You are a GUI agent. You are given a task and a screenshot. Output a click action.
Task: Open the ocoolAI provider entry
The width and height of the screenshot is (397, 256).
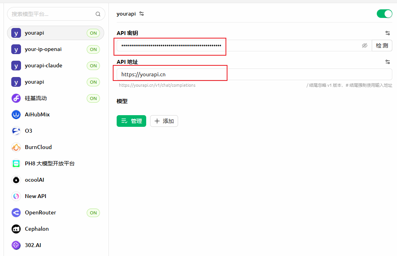pyautogui.click(x=56, y=180)
